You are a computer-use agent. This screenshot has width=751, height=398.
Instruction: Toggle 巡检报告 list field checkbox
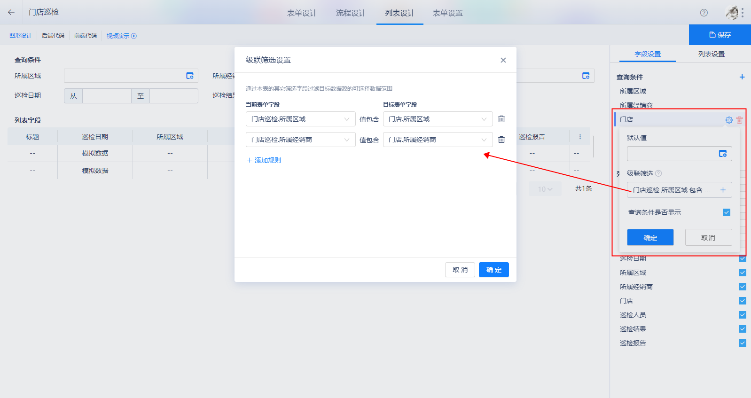[743, 343]
